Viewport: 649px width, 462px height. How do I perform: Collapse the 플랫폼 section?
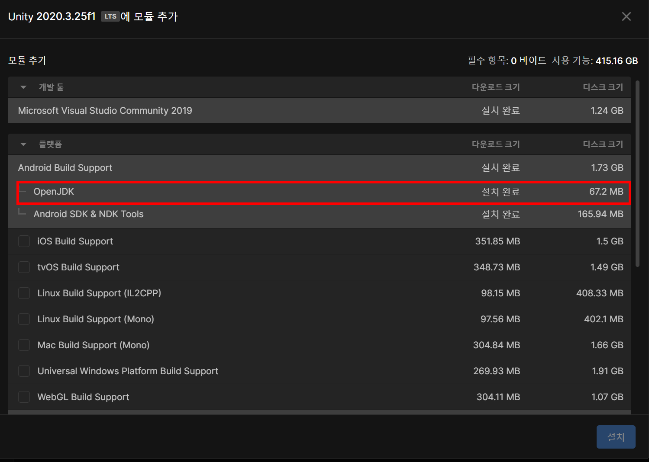tap(23, 144)
